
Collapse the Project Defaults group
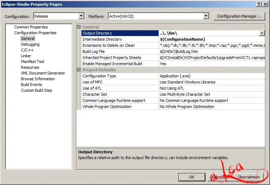[x=79, y=69]
